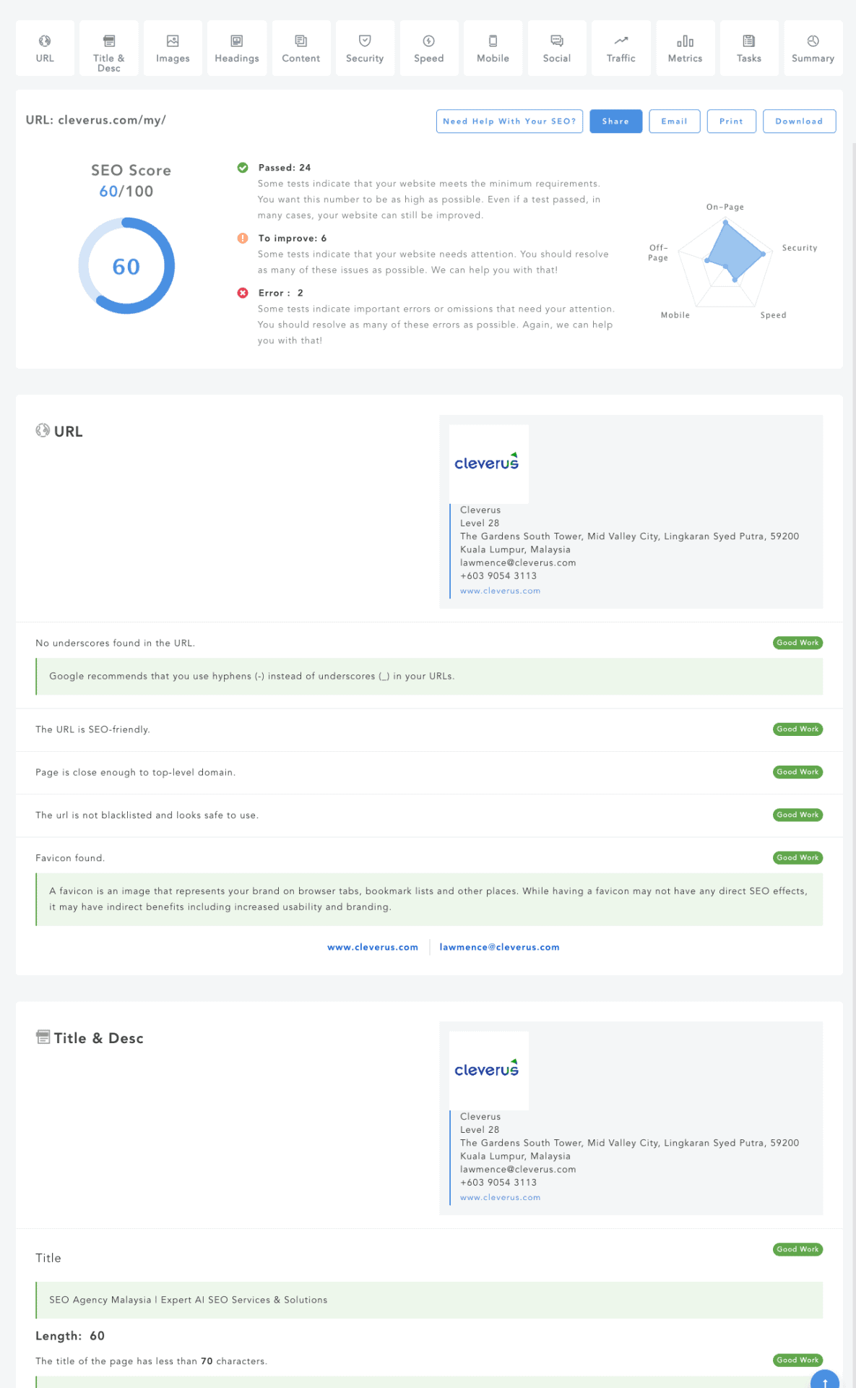Viewport: 856px width, 1388px height.
Task: Go to the Tasks tab
Action: 749,48
